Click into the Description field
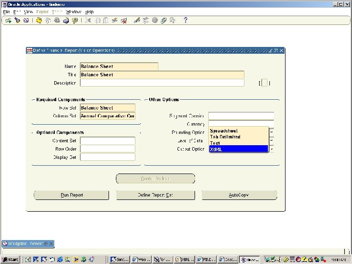Image resolution: width=352 pixels, height=264 pixels. point(162,83)
